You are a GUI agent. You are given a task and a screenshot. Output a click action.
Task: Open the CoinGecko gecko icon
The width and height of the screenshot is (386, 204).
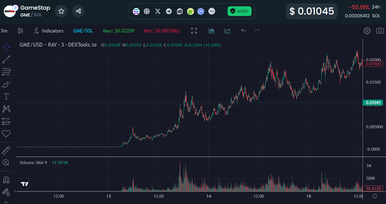coord(190,11)
